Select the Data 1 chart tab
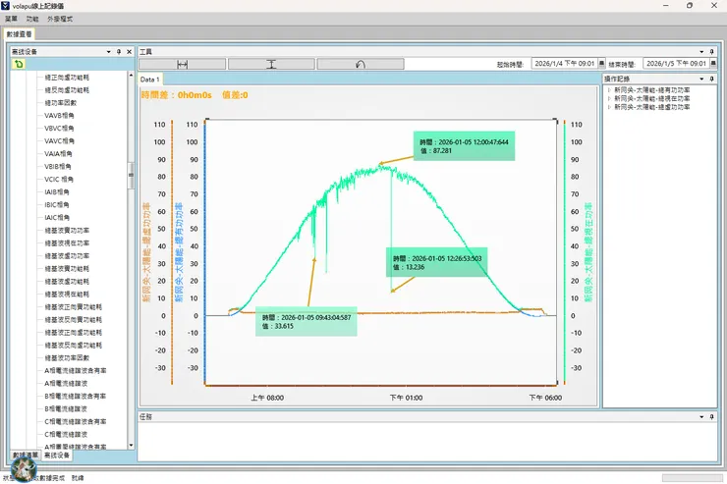This screenshot has height=484, width=727. [150, 80]
